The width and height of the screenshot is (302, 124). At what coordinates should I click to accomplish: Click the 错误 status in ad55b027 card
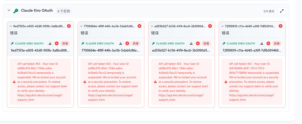[x=155, y=33]
